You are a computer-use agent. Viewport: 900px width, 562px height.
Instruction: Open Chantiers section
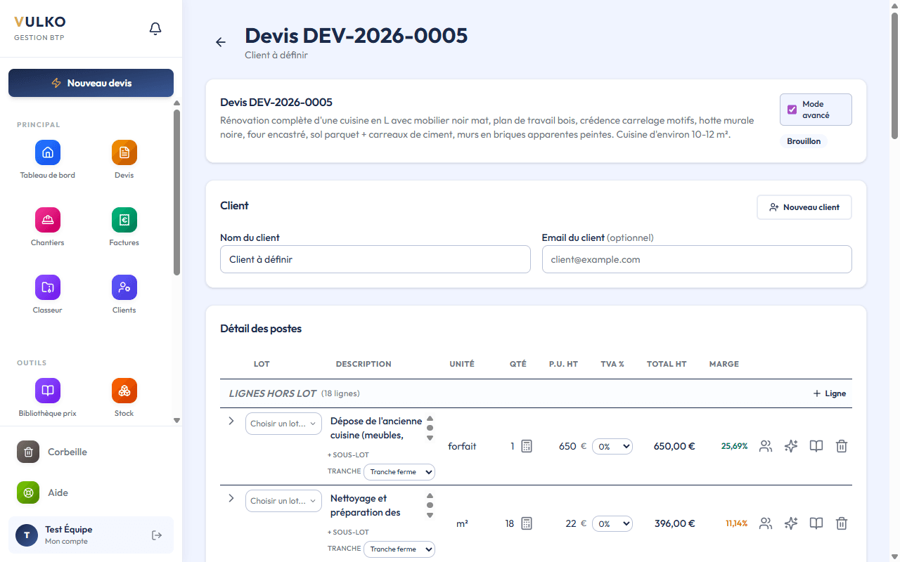48,227
